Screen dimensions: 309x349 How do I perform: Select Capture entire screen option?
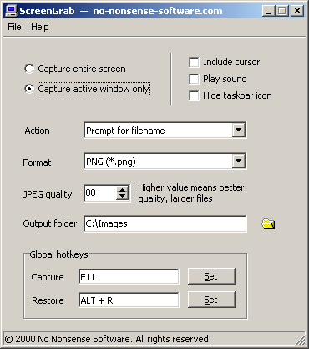tap(29, 69)
